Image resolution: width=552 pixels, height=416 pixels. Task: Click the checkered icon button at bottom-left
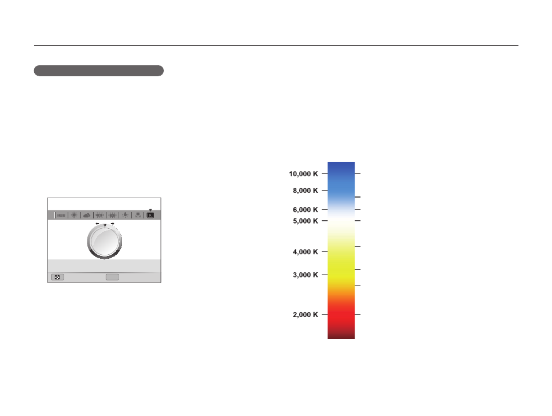click(57, 277)
